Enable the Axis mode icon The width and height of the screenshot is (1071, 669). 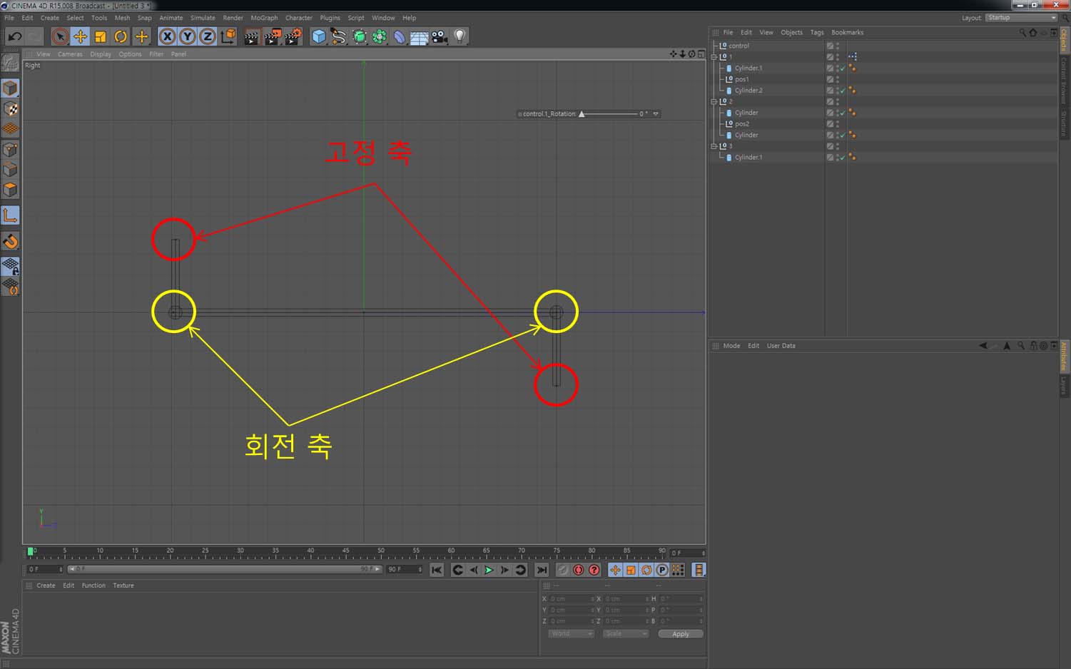tap(10, 215)
